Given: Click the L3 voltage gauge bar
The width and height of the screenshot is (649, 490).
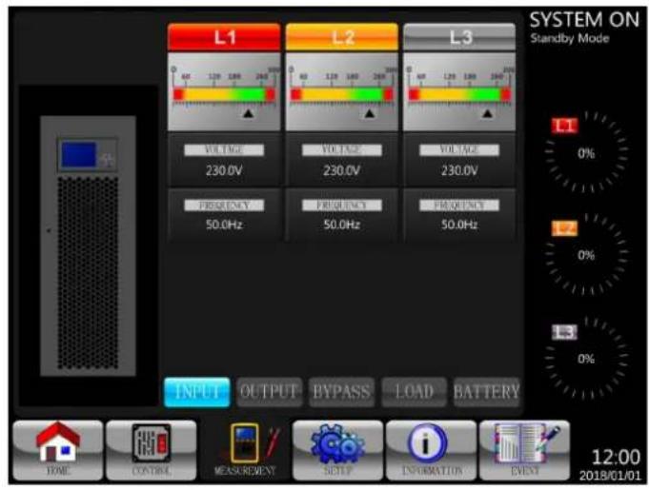Looking at the screenshot, I should coord(459,94).
